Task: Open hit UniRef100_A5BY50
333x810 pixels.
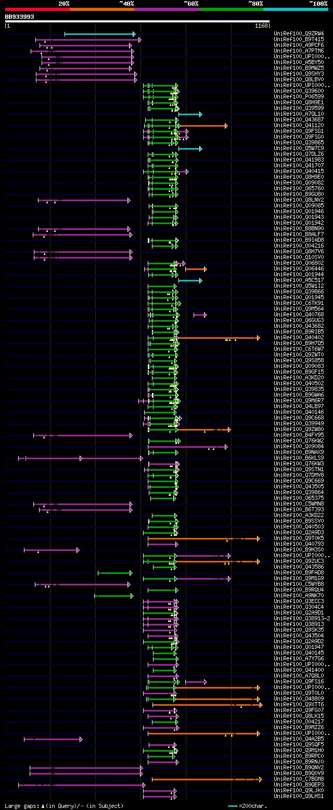Action: click(299, 62)
